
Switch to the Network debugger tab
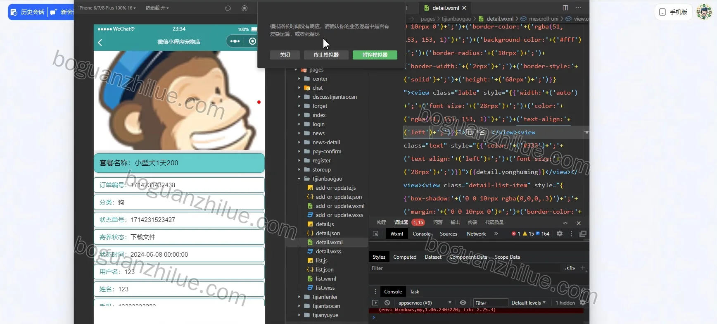pyautogui.click(x=476, y=234)
